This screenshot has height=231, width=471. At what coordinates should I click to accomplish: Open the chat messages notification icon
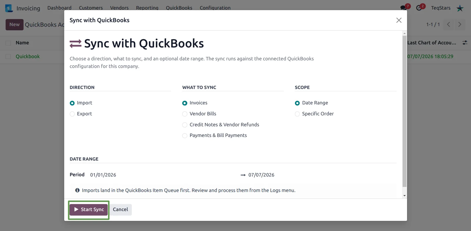404,8
